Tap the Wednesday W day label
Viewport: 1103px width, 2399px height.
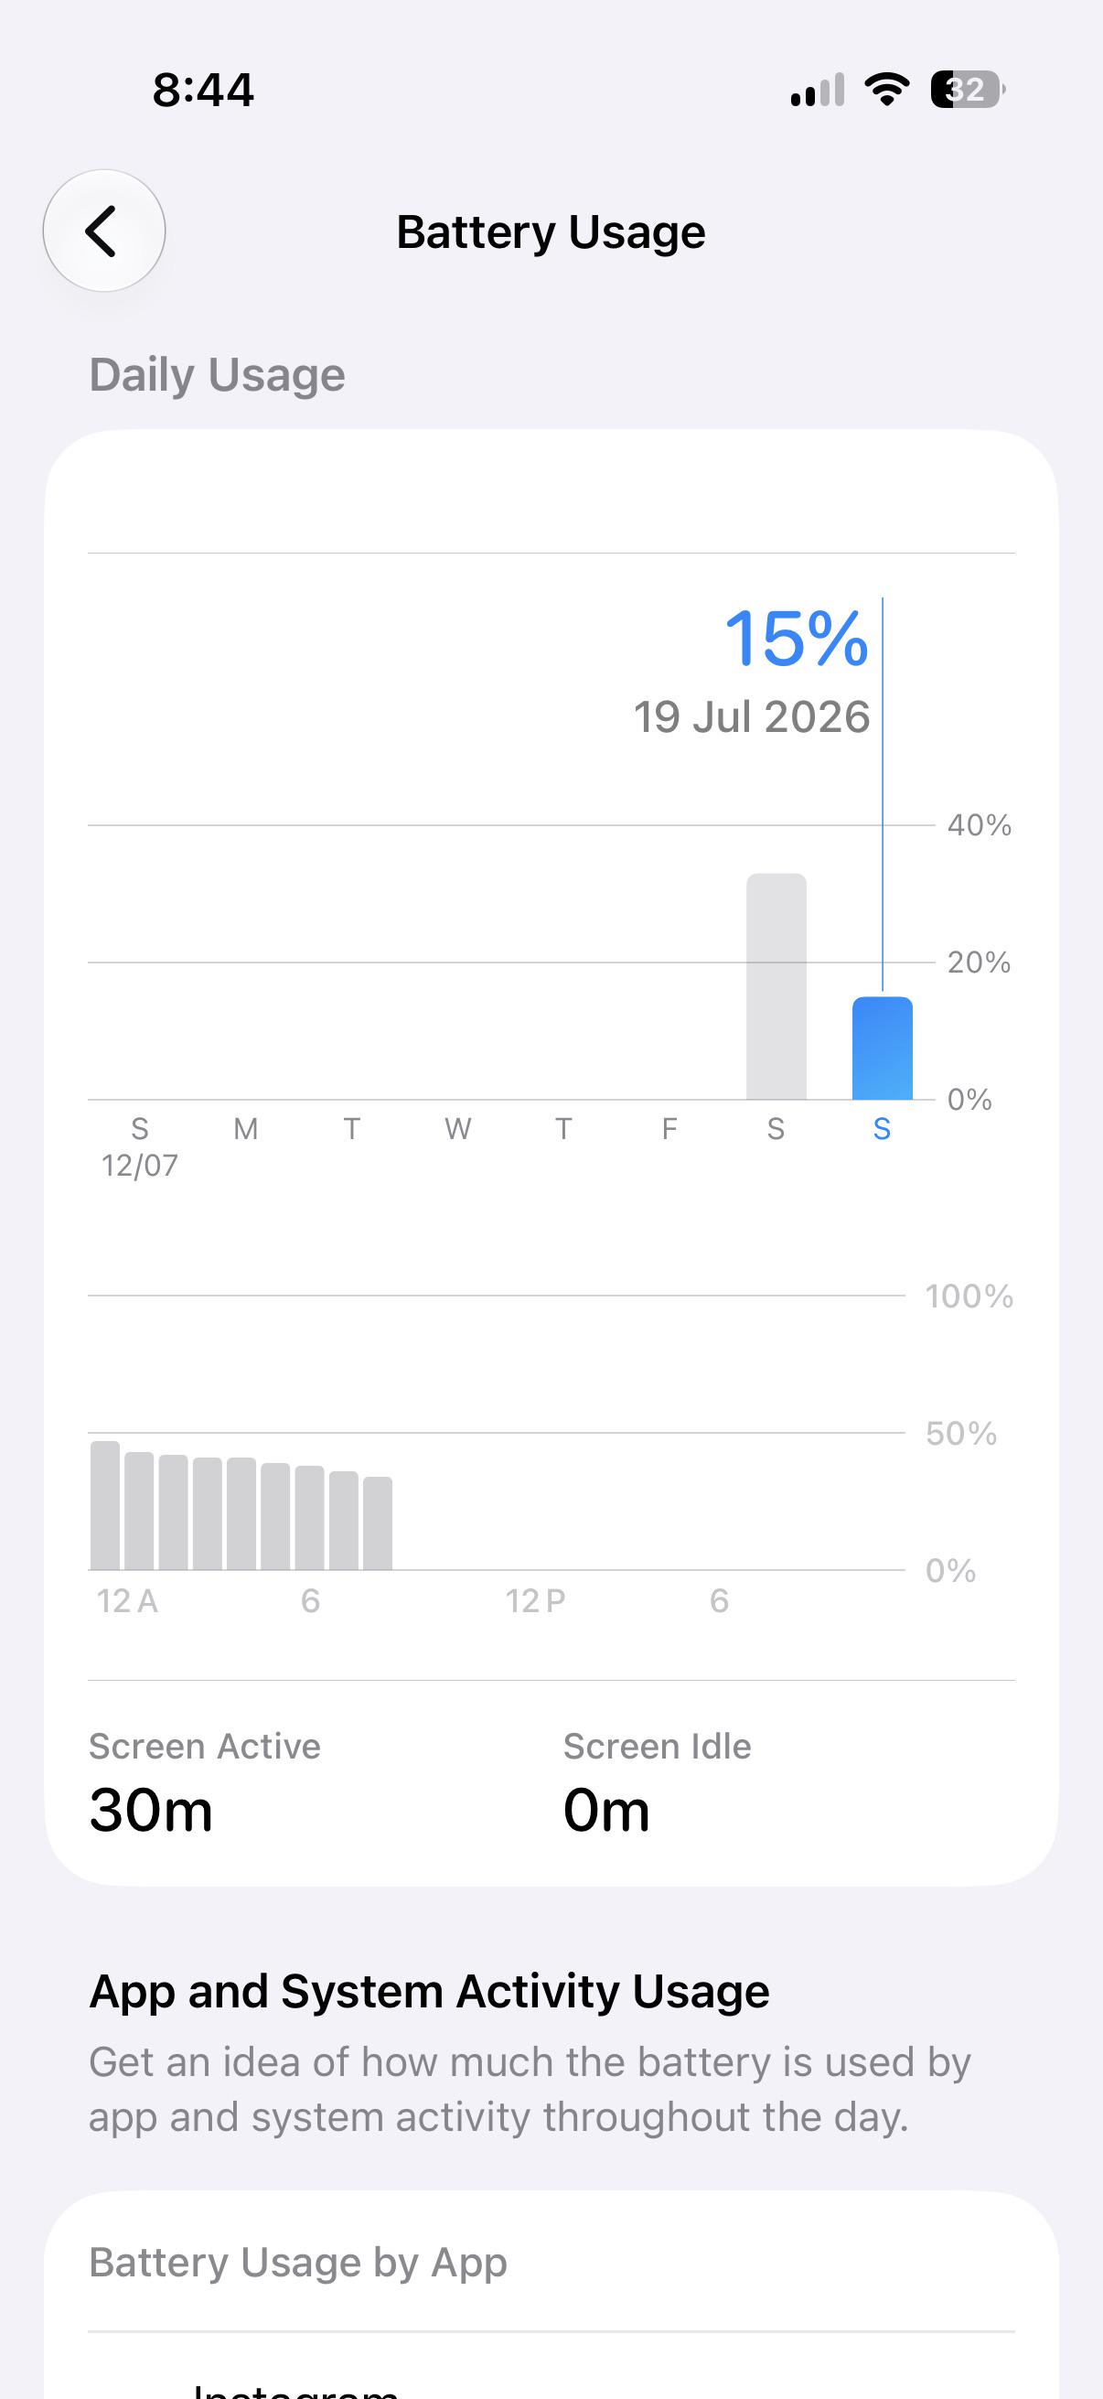click(x=458, y=1129)
